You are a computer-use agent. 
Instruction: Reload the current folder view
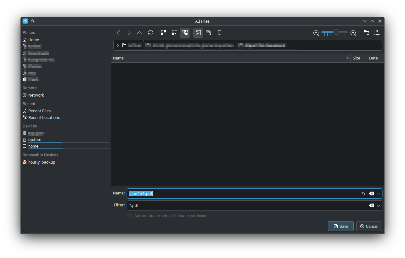(150, 33)
